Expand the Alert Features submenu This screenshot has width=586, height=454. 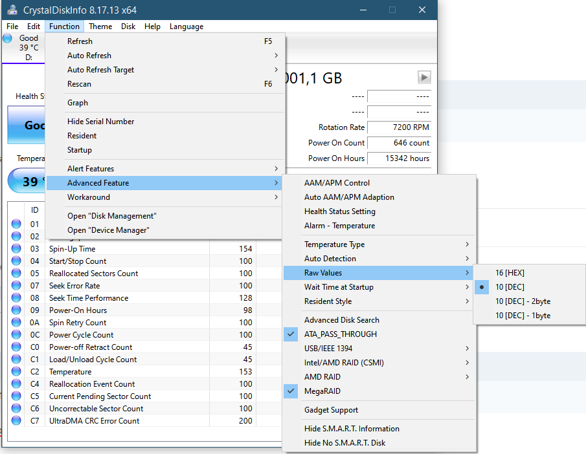(165, 168)
